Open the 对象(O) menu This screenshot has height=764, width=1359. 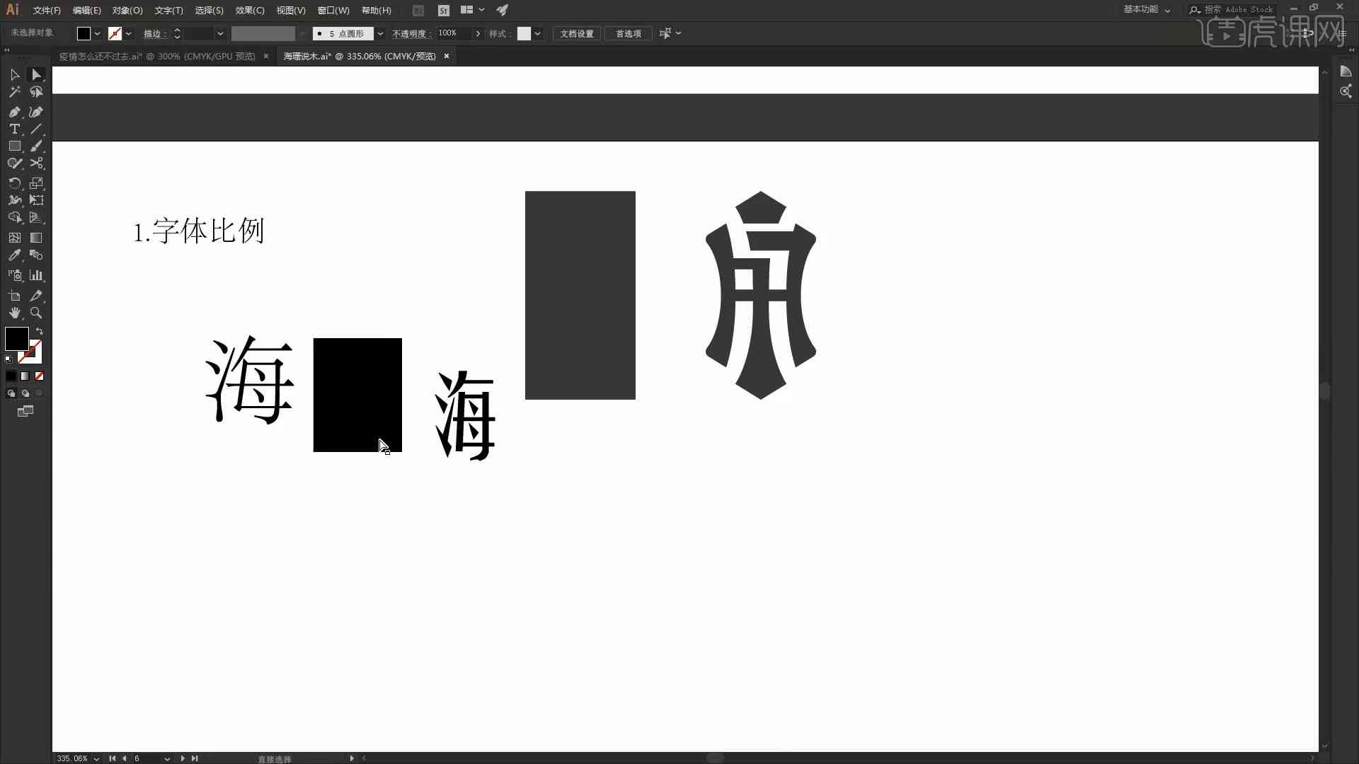pyautogui.click(x=127, y=11)
